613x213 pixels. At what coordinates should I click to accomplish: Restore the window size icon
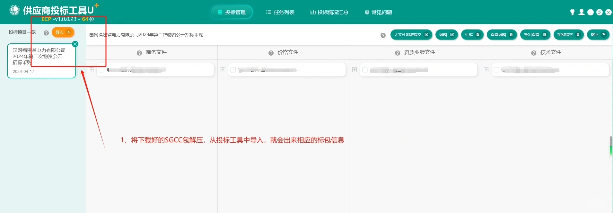[600, 12]
